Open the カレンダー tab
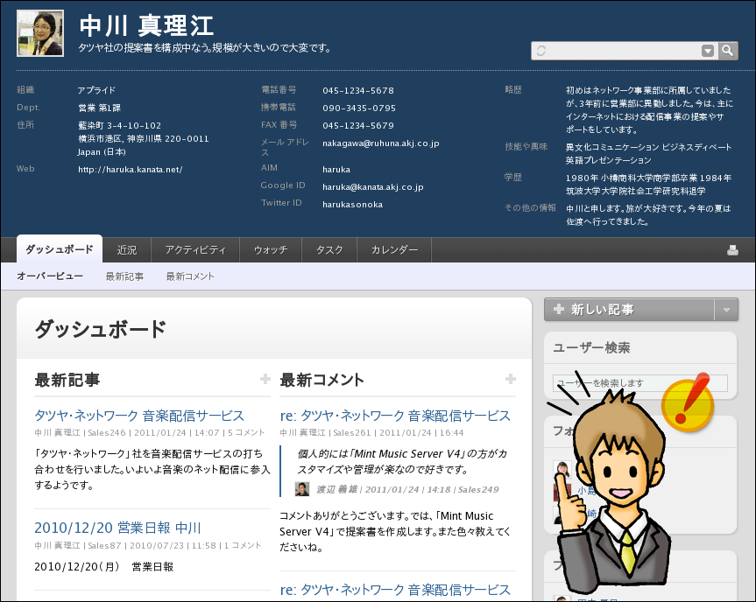 pyautogui.click(x=394, y=250)
